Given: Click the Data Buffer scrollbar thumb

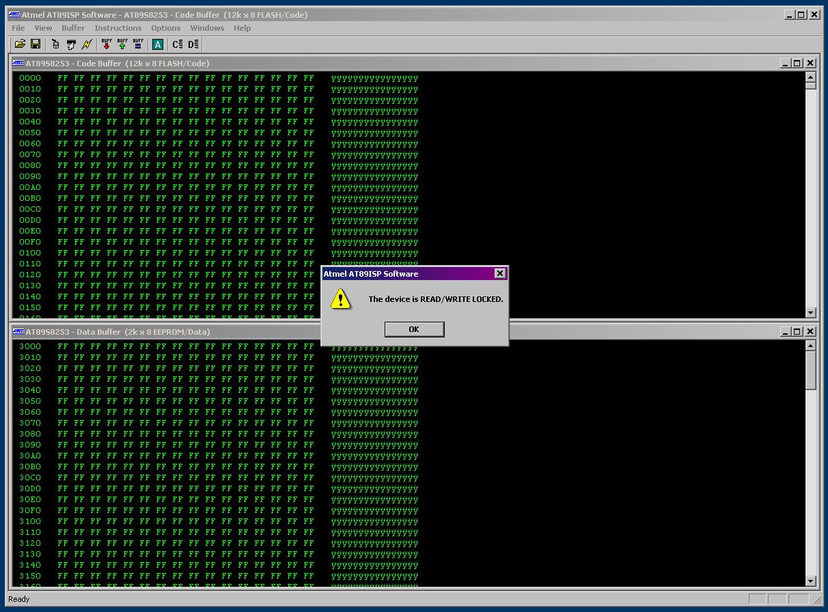Looking at the screenshot, I should point(811,370).
